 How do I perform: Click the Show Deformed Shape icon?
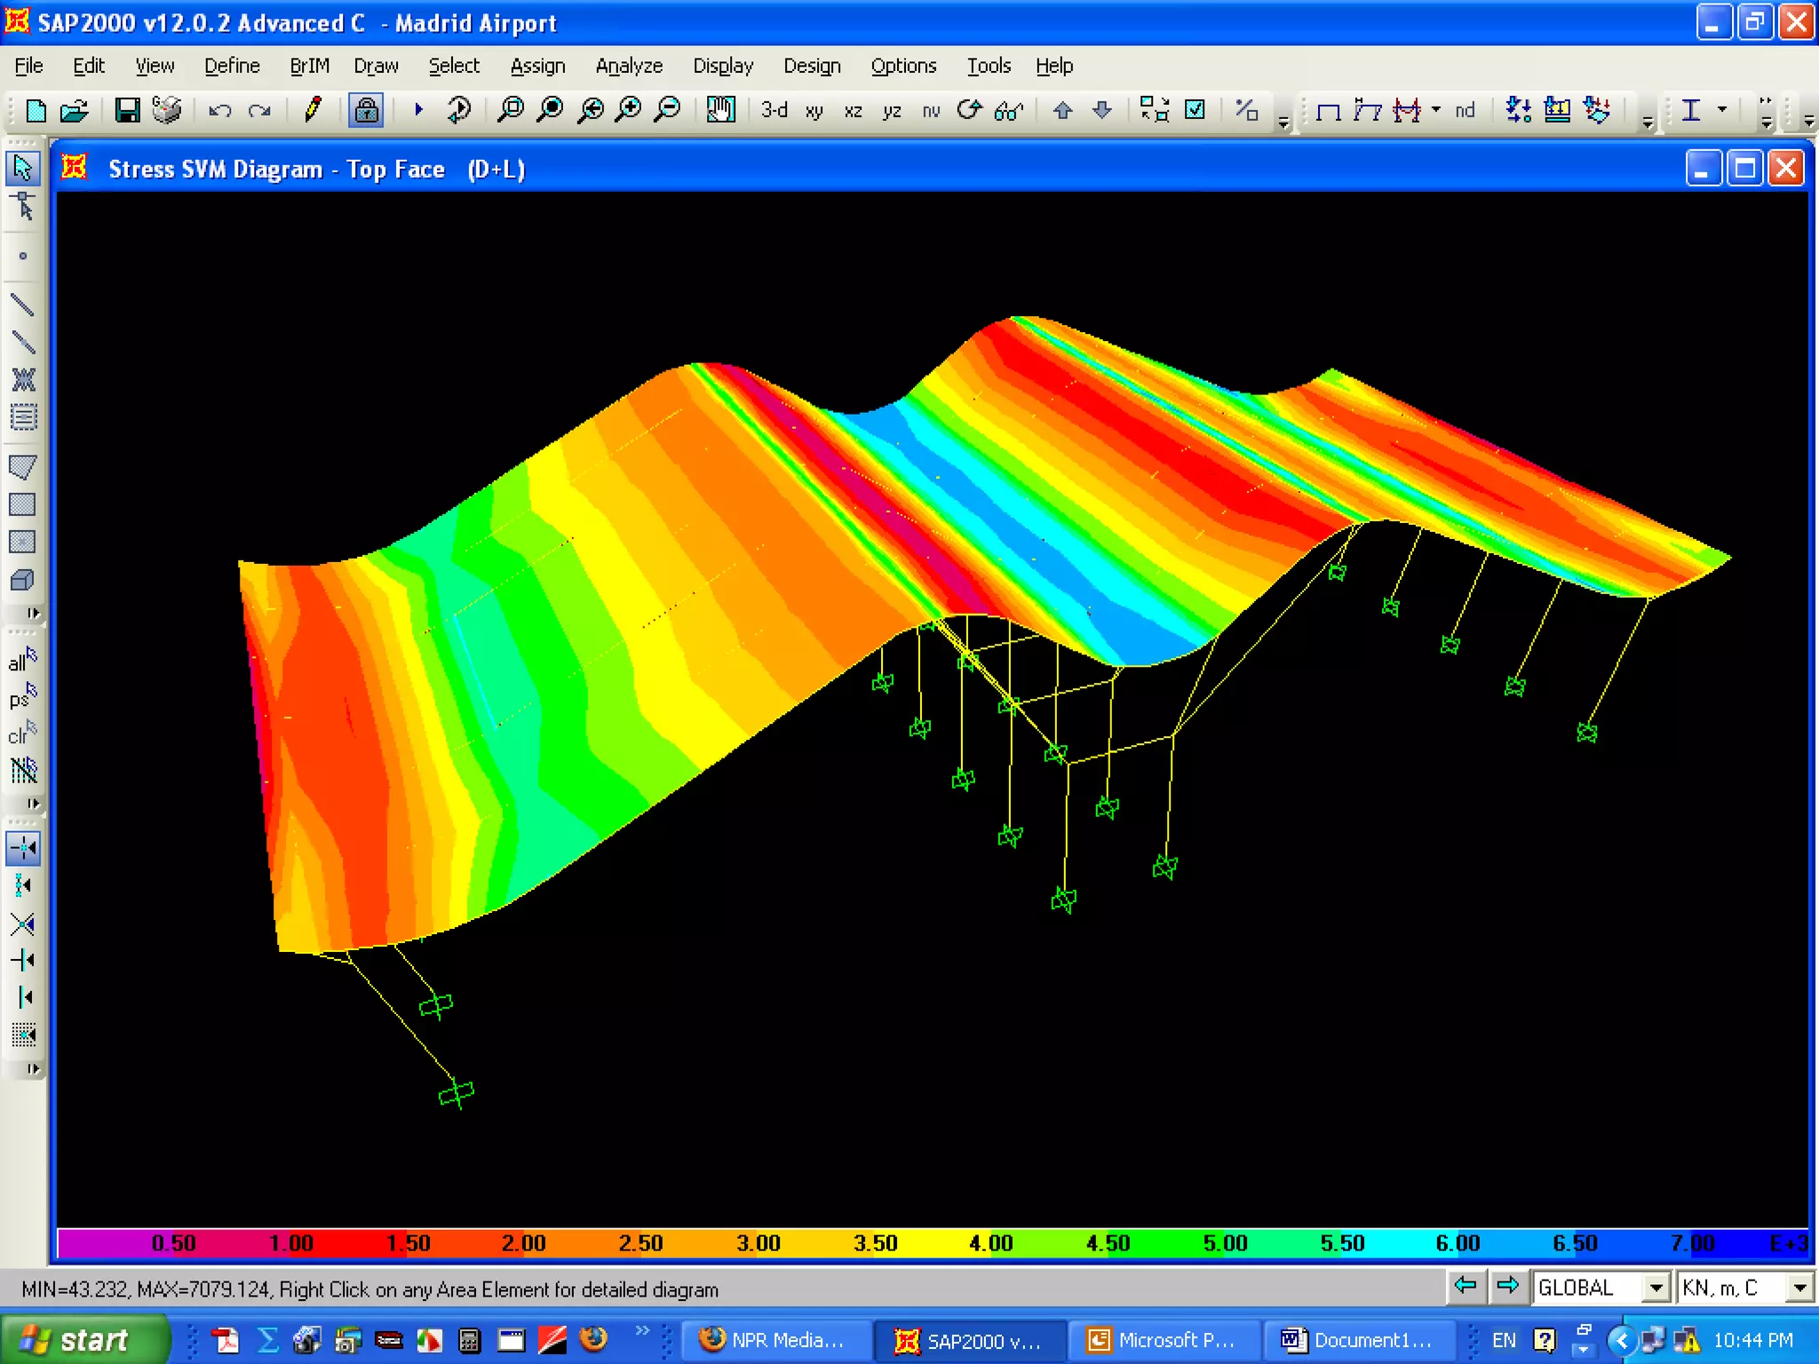[1367, 110]
